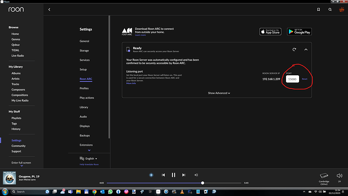Refresh the Roon ARC status
Screen dimensions: 348x196
pos(295,50)
